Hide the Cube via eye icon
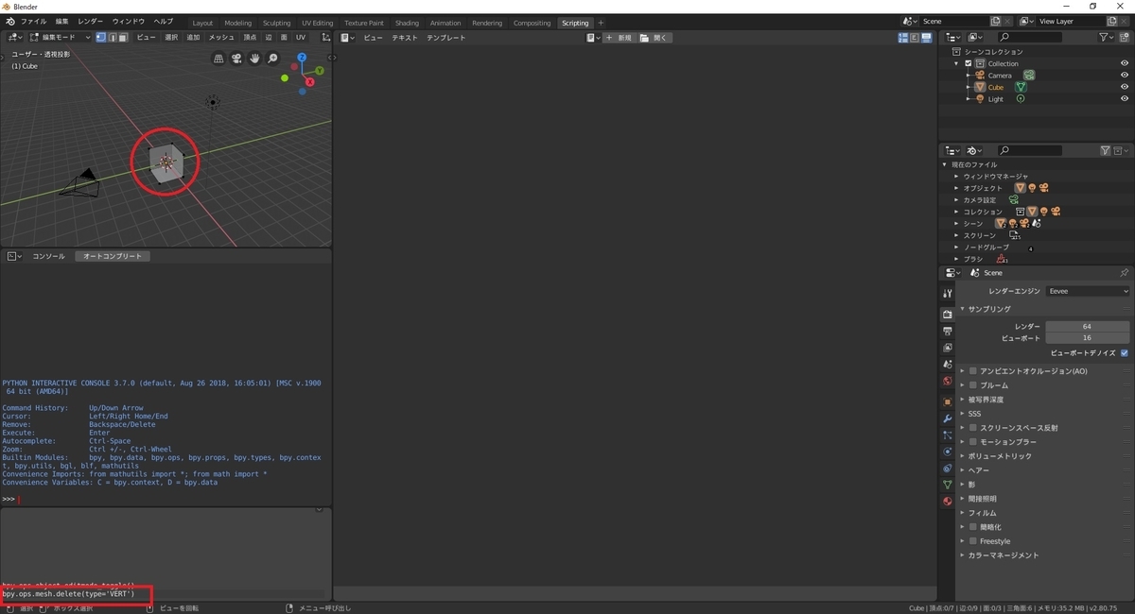1135x614 pixels. pos(1125,87)
